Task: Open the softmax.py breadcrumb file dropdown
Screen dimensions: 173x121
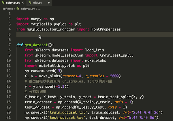Action: pyautogui.click(x=27, y=9)
